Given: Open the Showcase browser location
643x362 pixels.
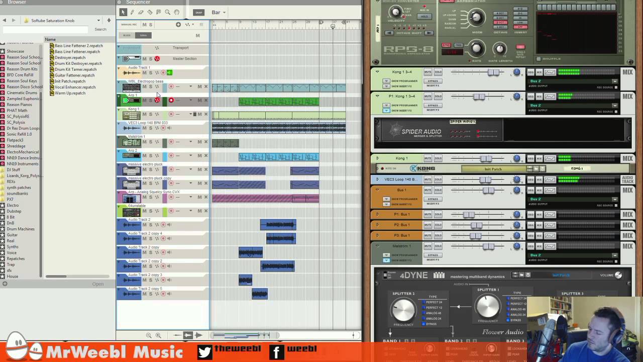Looking at the screenshot, I should point(15,51).
